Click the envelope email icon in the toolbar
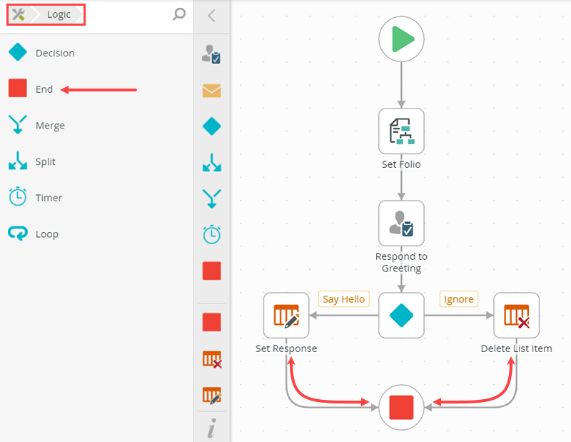 [x=211, y=90]
